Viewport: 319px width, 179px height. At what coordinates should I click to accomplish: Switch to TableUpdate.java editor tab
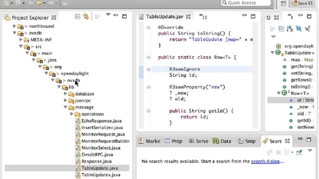(164, 16)
